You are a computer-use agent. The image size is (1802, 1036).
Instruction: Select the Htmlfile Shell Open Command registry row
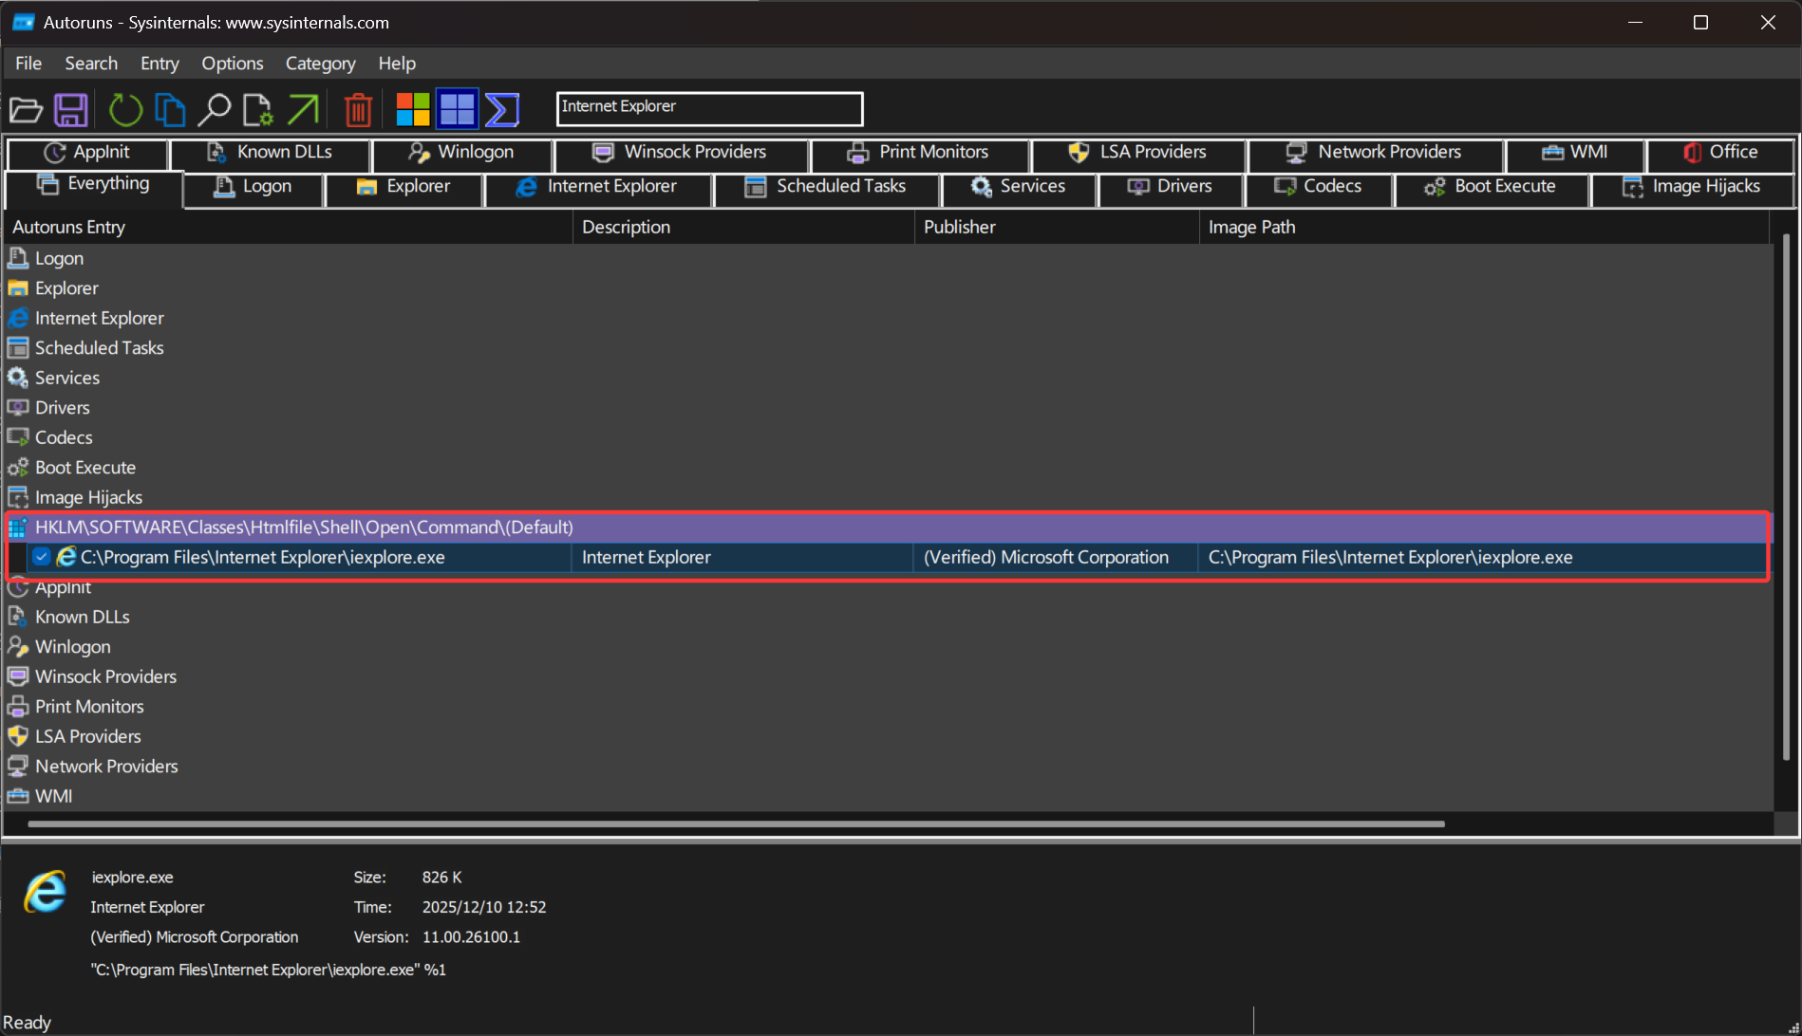[304, 527]
